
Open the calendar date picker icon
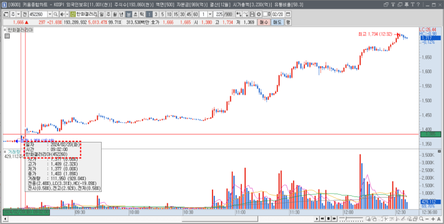[x=288, y=14]
